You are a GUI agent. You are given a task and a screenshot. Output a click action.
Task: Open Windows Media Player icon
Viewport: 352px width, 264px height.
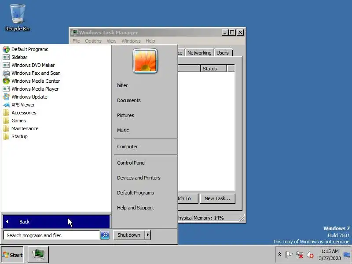6,89
